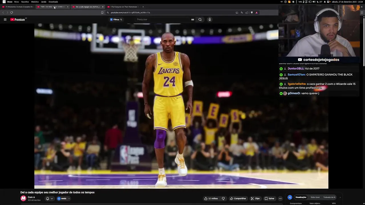This screenshot has height=205, width=365.
Task: Open the system Apple-style grid menu icon
Action: [x=4, y=2]
